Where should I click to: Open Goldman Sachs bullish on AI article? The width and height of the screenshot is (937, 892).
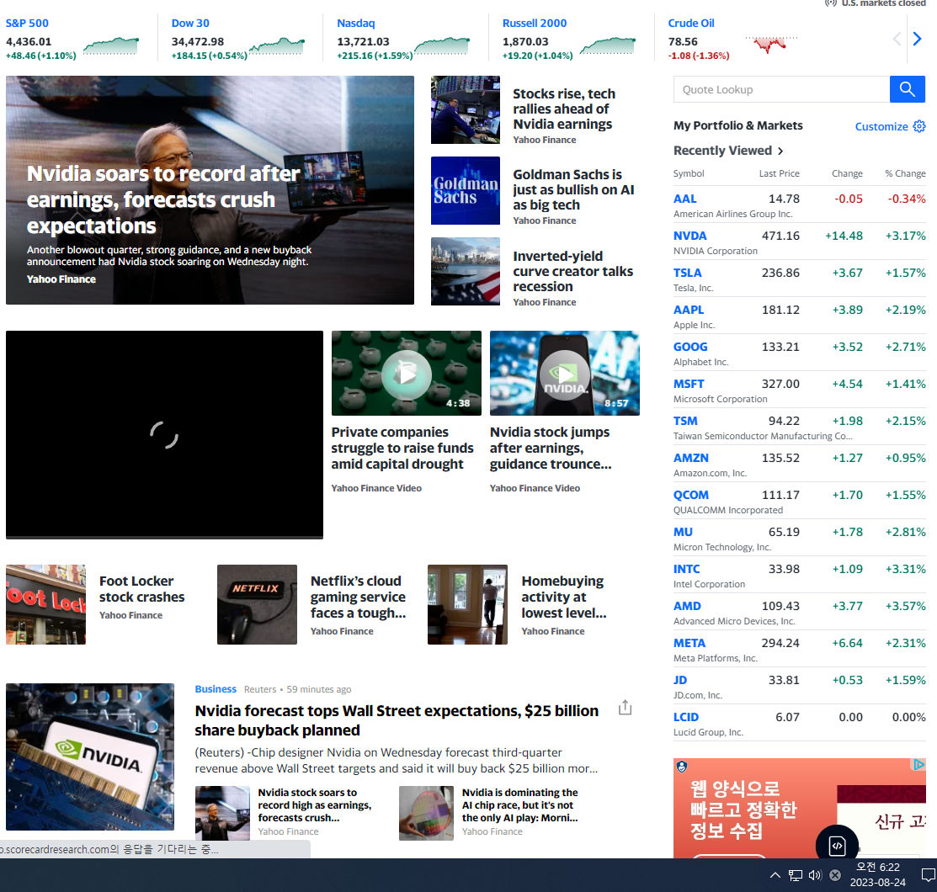573,190
